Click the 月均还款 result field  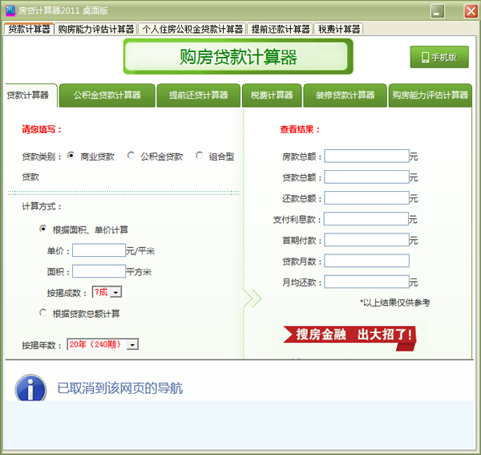point(366,282)
